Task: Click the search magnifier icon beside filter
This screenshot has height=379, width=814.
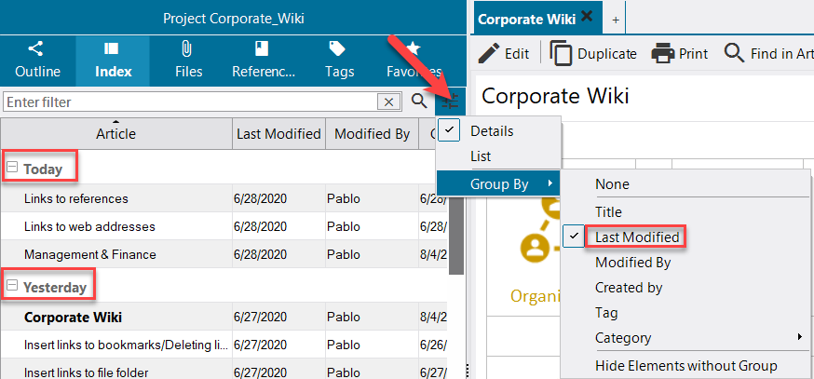Action: click(419, 102)
